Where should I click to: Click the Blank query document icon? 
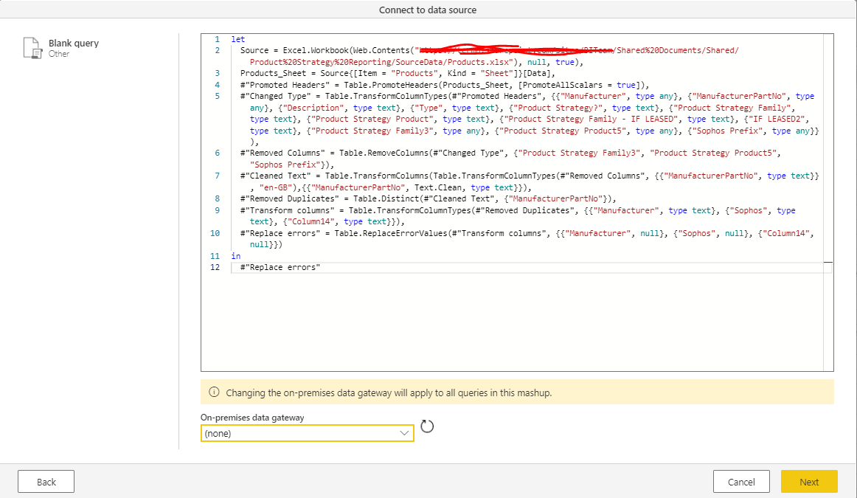click(x=32, y=47)
